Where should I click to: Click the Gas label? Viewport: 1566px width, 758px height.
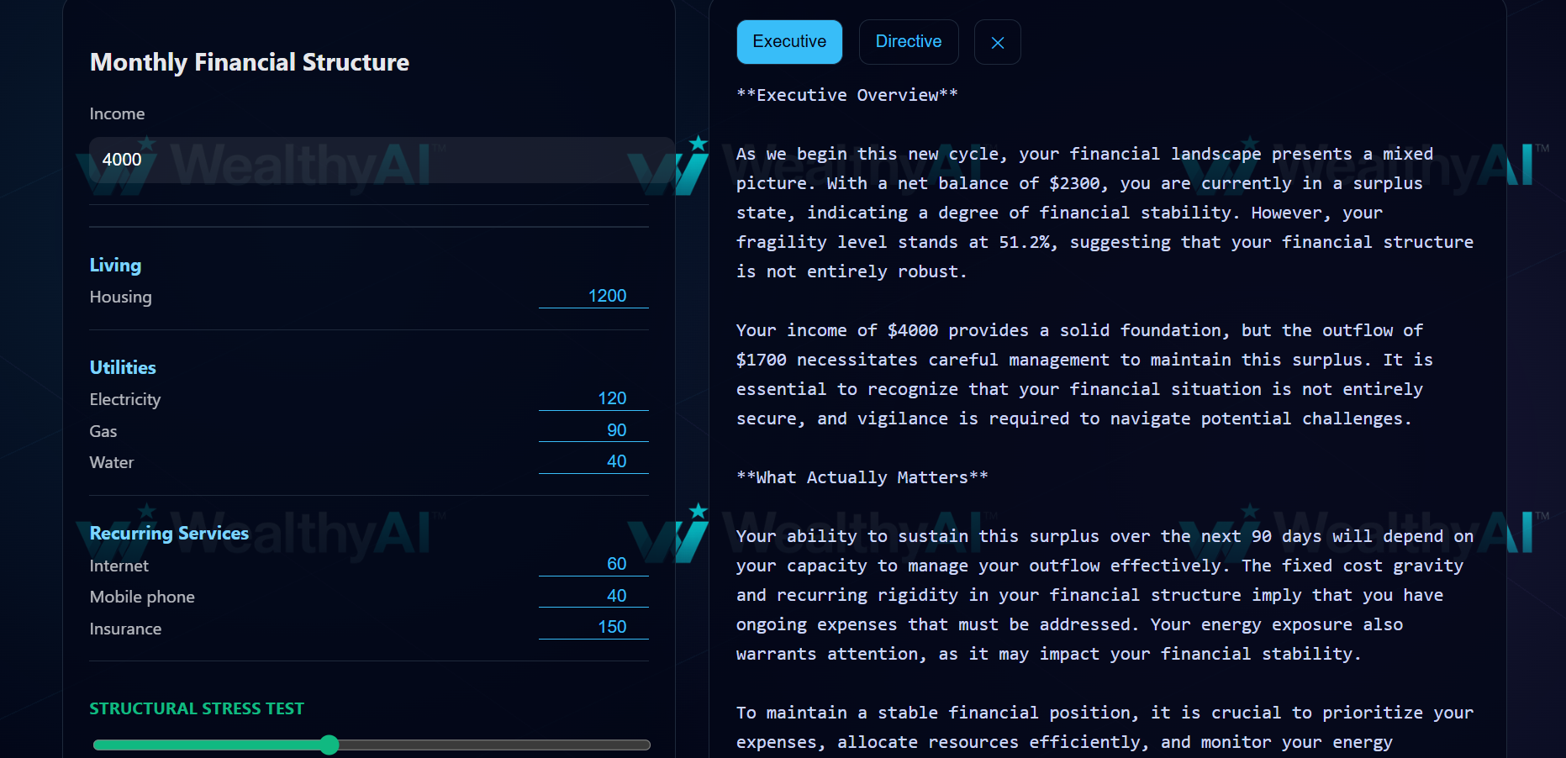[x=103, y=431]
